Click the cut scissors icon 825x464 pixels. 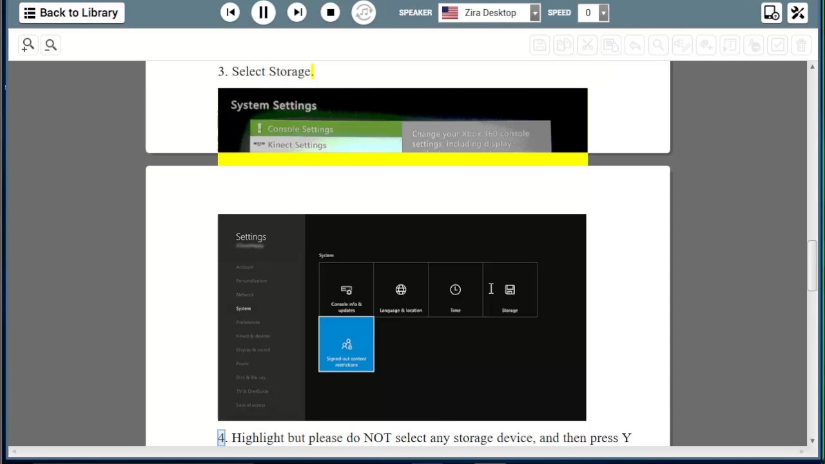coord(587,45)
